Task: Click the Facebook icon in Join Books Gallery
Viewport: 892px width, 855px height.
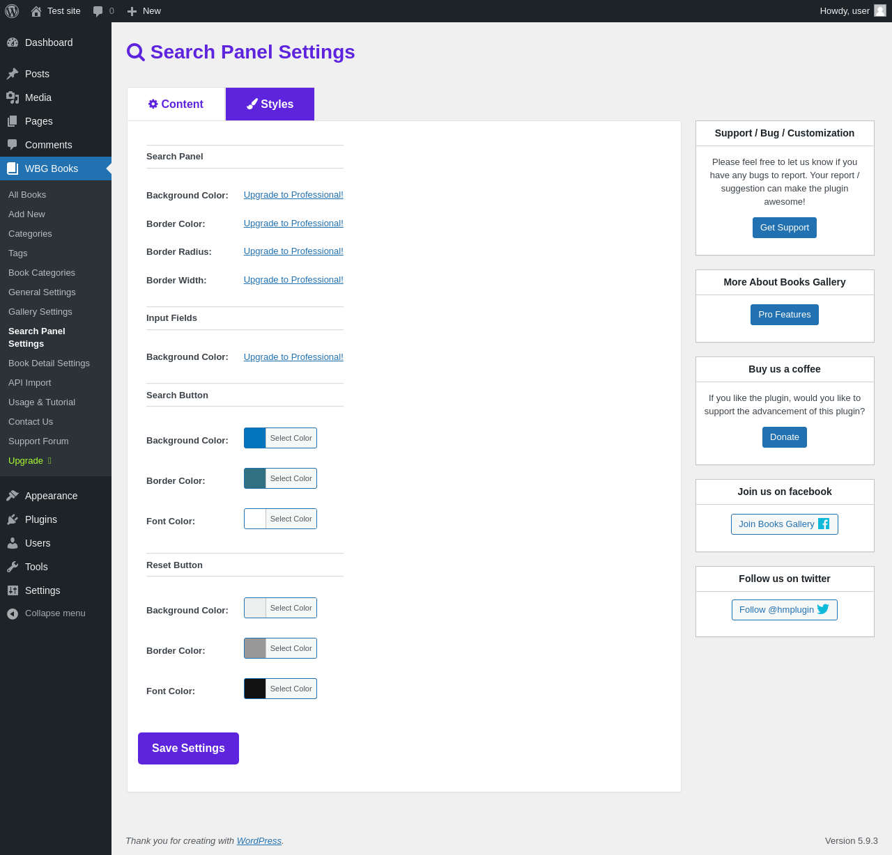Action: tap(824, 524)
